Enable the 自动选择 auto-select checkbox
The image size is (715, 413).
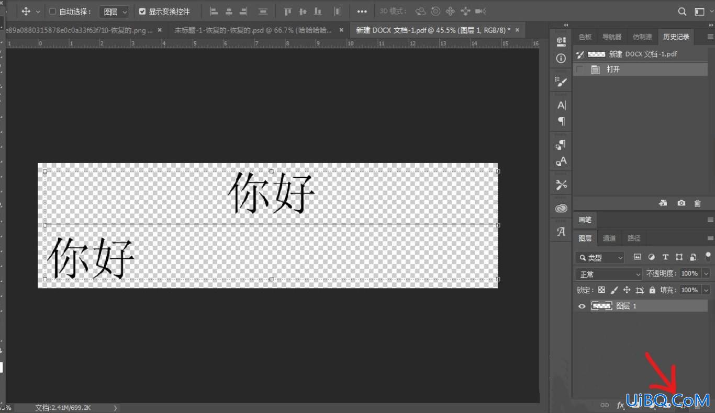click(52, 12)
